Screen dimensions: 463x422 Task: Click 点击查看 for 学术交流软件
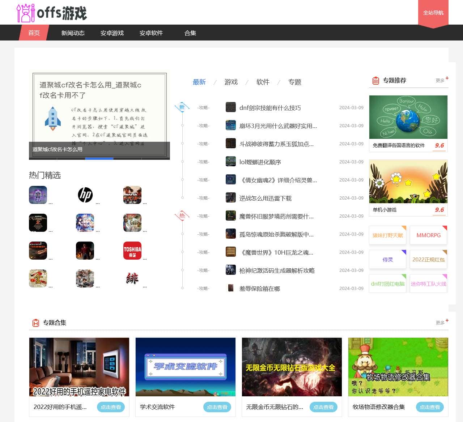tap(217, 407)
